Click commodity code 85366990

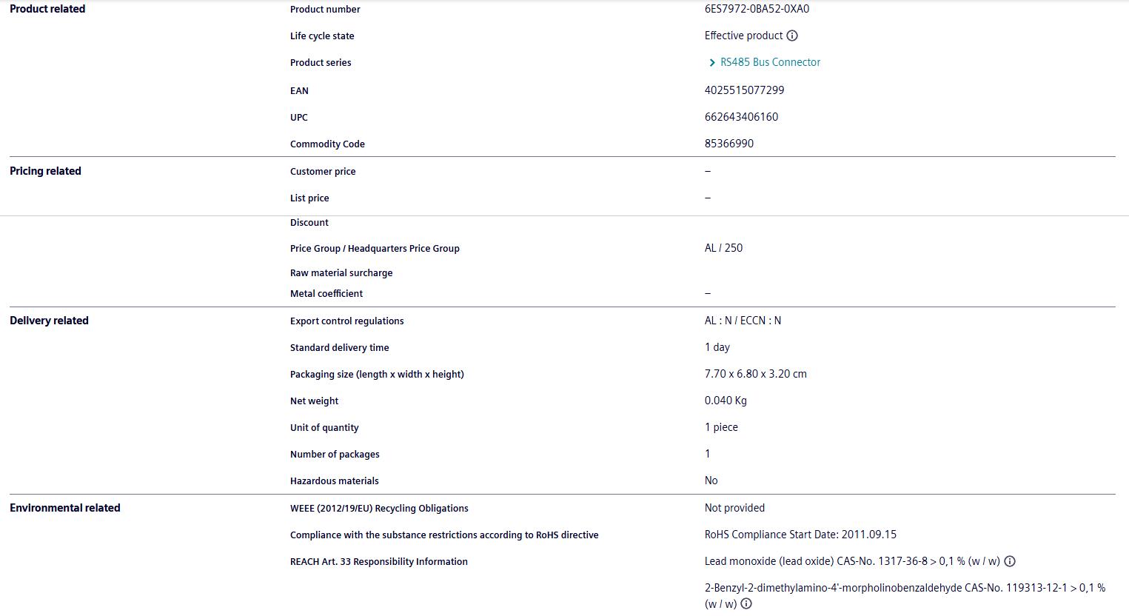tap(728, 144)
